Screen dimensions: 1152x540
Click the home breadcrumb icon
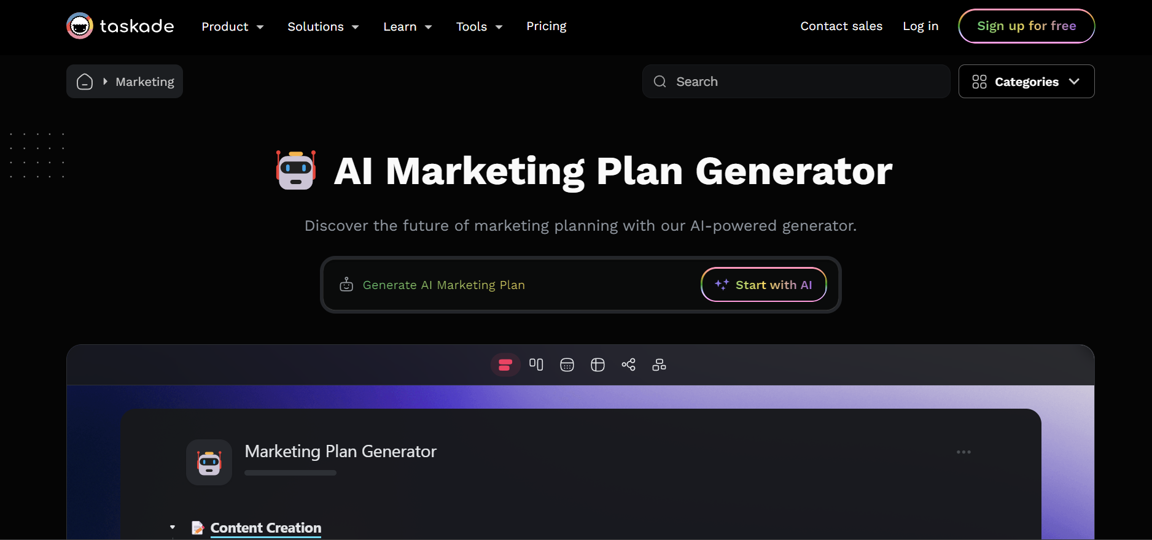tap(85, 82)
